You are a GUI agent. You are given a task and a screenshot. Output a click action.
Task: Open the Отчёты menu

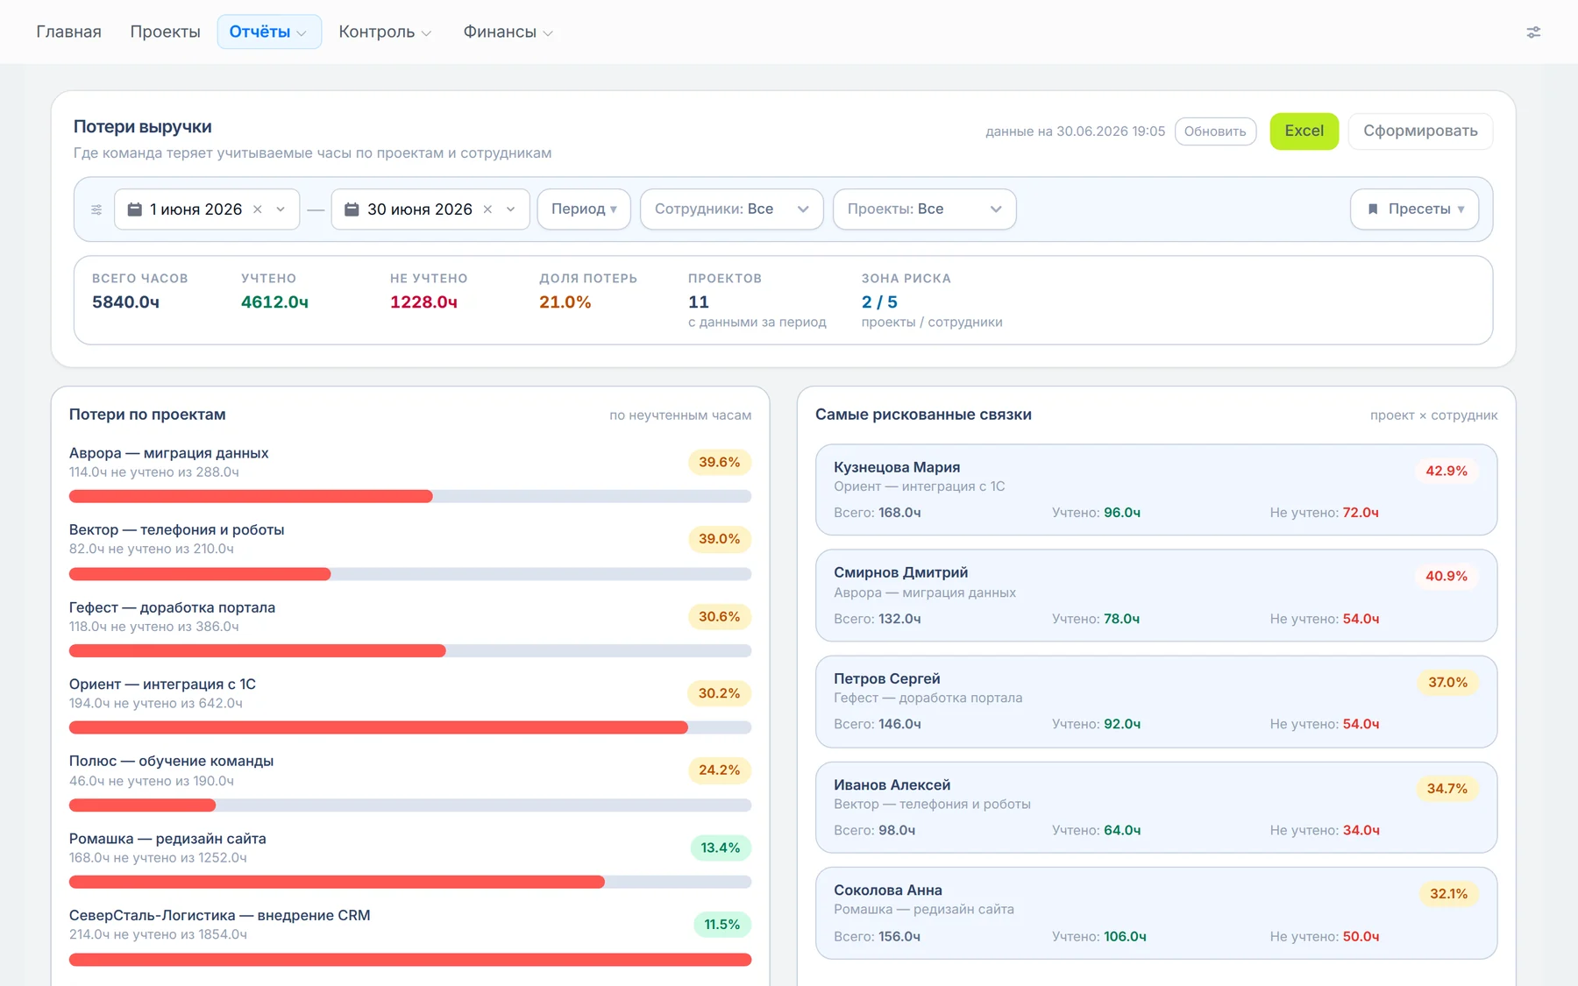268,32
